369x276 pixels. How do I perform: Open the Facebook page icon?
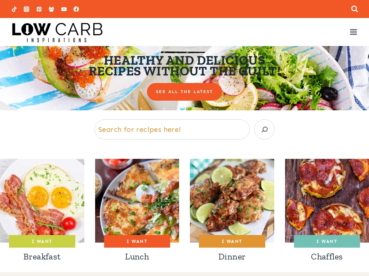(x=76, y=9)
